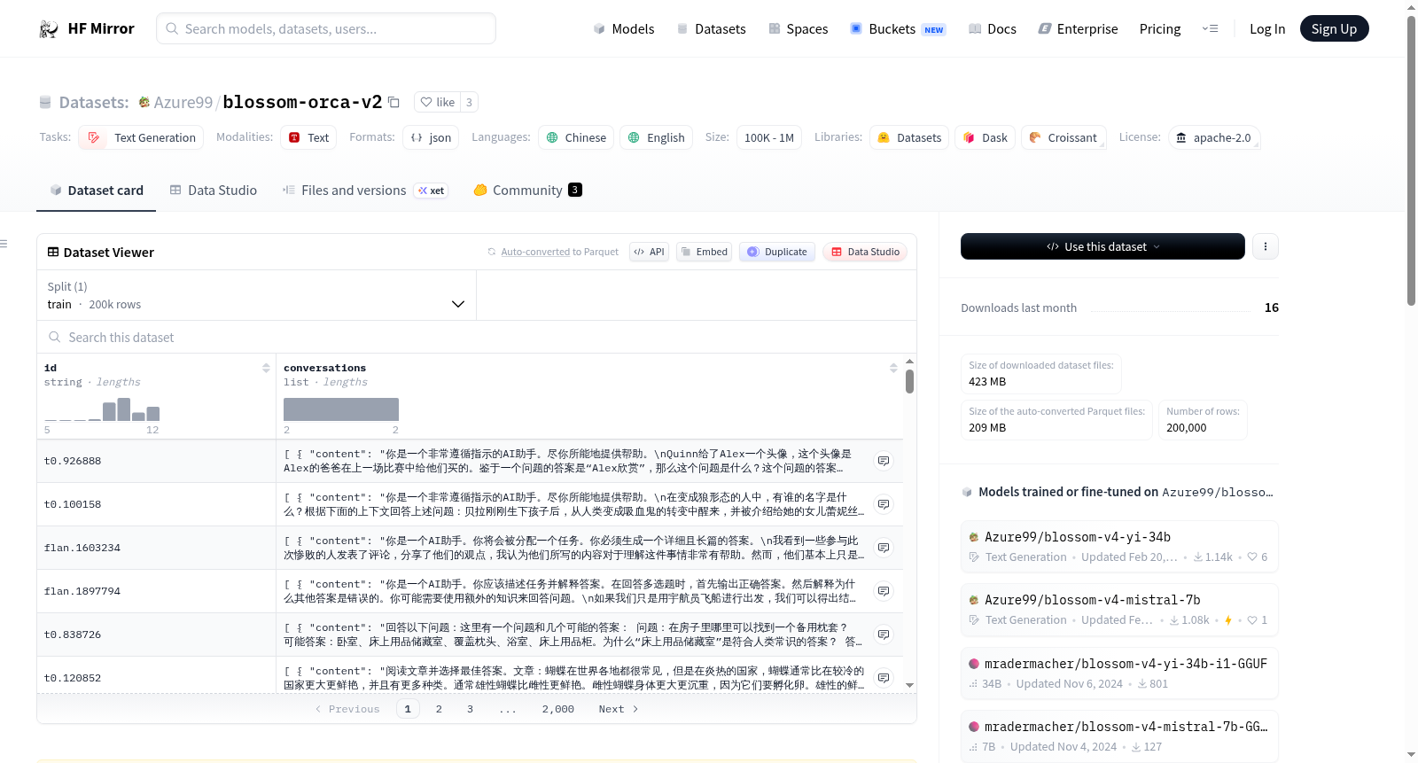Open the Embed button

pos(704,252)
